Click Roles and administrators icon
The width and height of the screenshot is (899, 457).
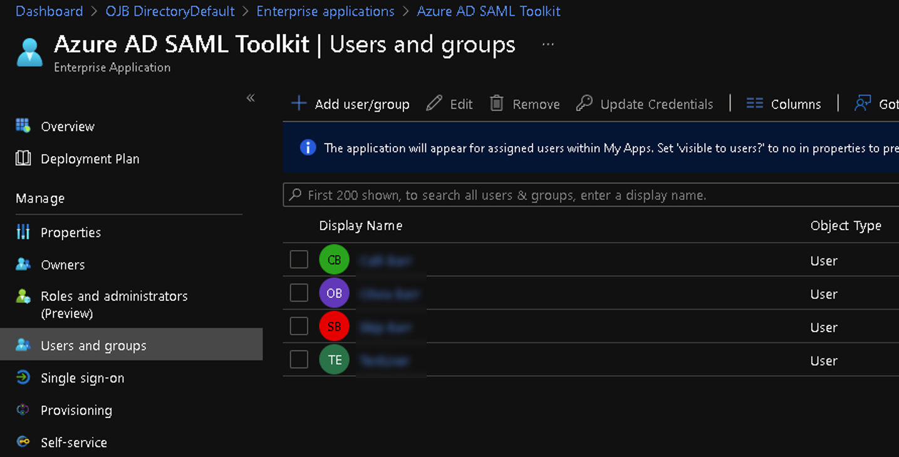23,296
